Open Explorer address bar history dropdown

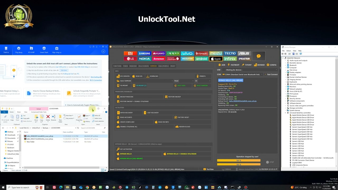[76, 128]
